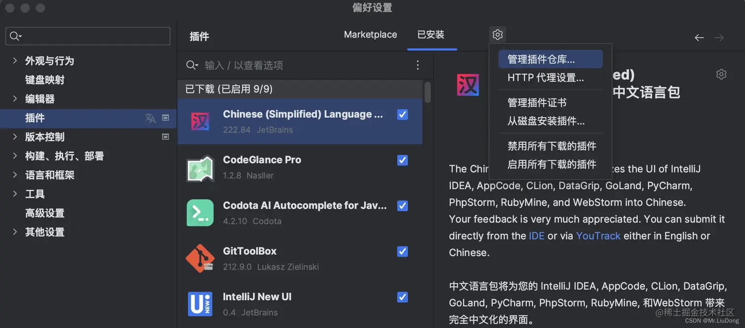Viewport: 745px width, 328px height.
Task: Open the YouTrack link in description
Action: [598, 236]
